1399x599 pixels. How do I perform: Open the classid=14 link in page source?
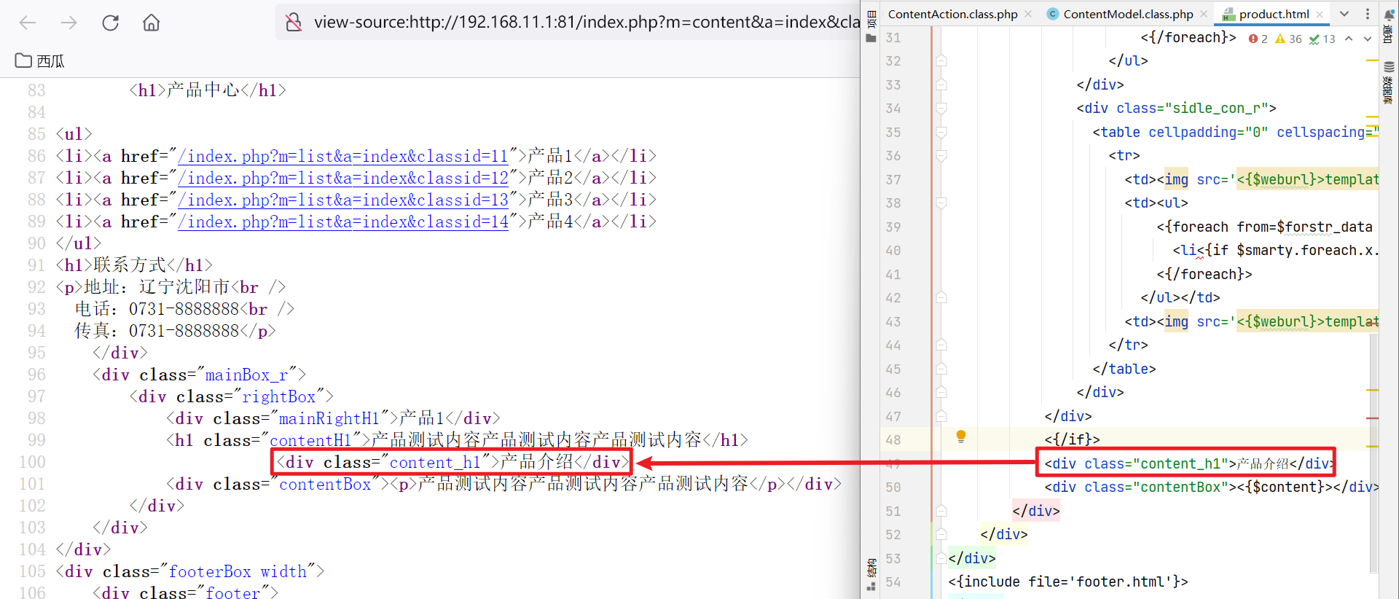pyautogui.click(x=343, y=222)
